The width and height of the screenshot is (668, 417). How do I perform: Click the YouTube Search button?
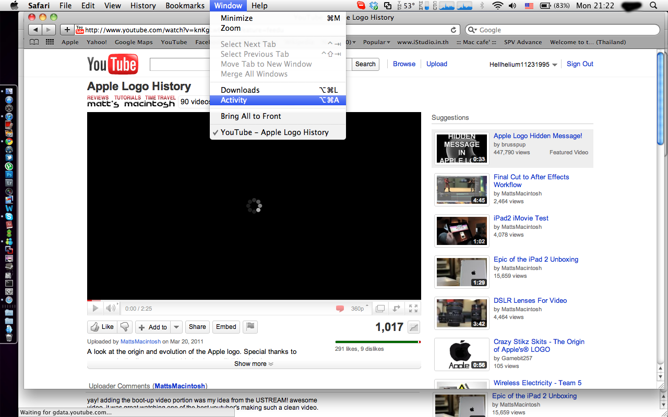pos(365,64)
